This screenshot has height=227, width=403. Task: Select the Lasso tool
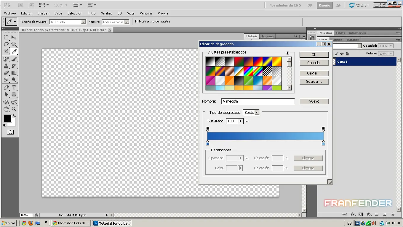coord(6,44)
